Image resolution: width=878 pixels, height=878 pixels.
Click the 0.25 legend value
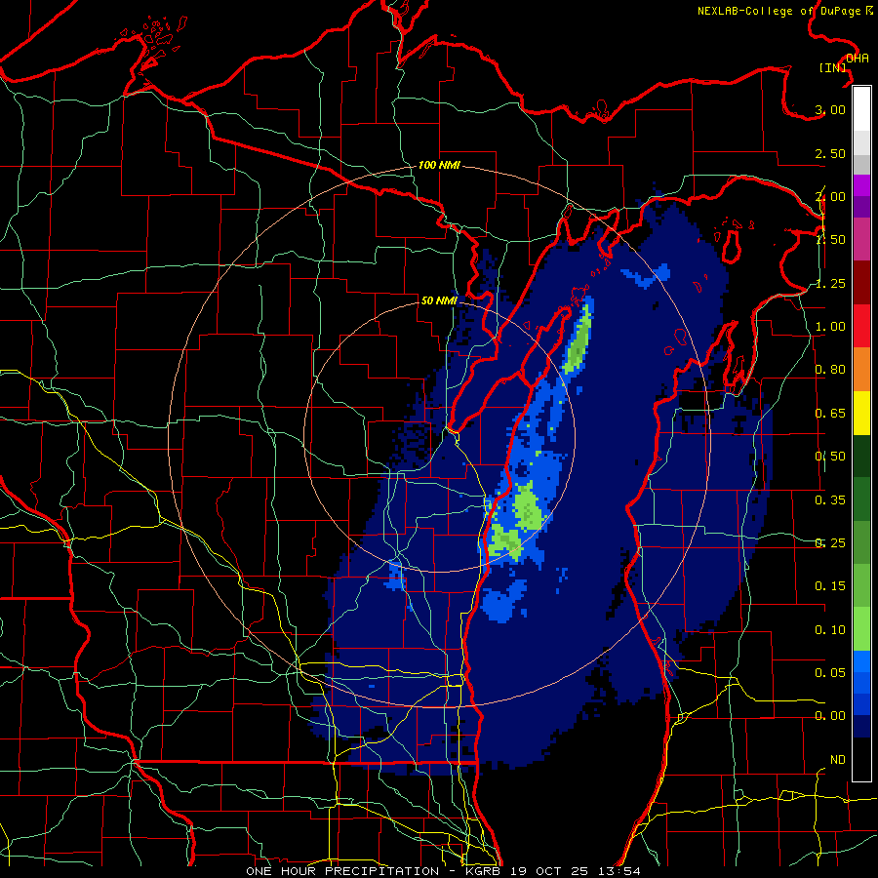click(830, 543)
